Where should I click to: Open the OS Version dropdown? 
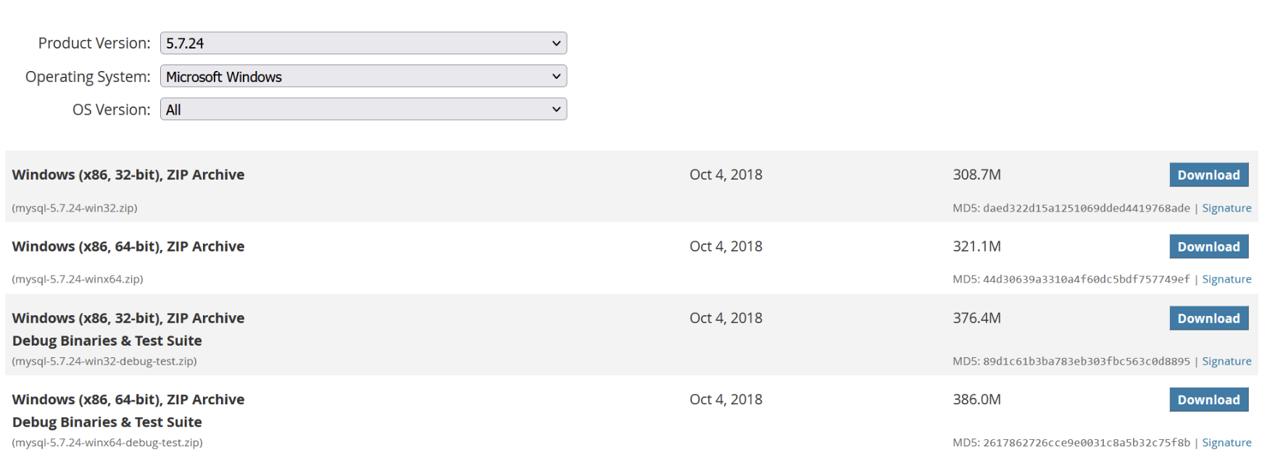(363, 109)
